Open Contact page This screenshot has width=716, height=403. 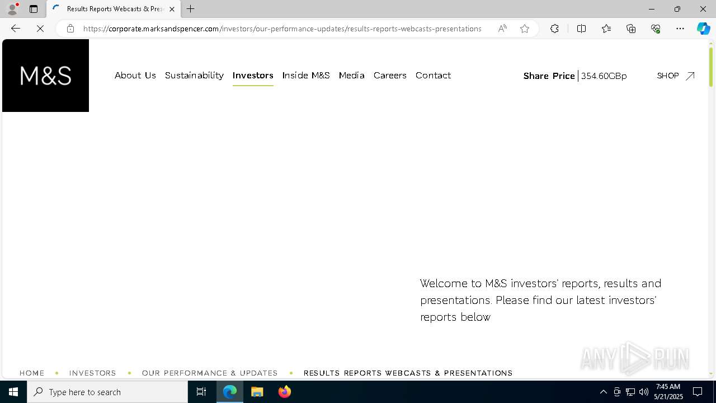pos(433,76)
